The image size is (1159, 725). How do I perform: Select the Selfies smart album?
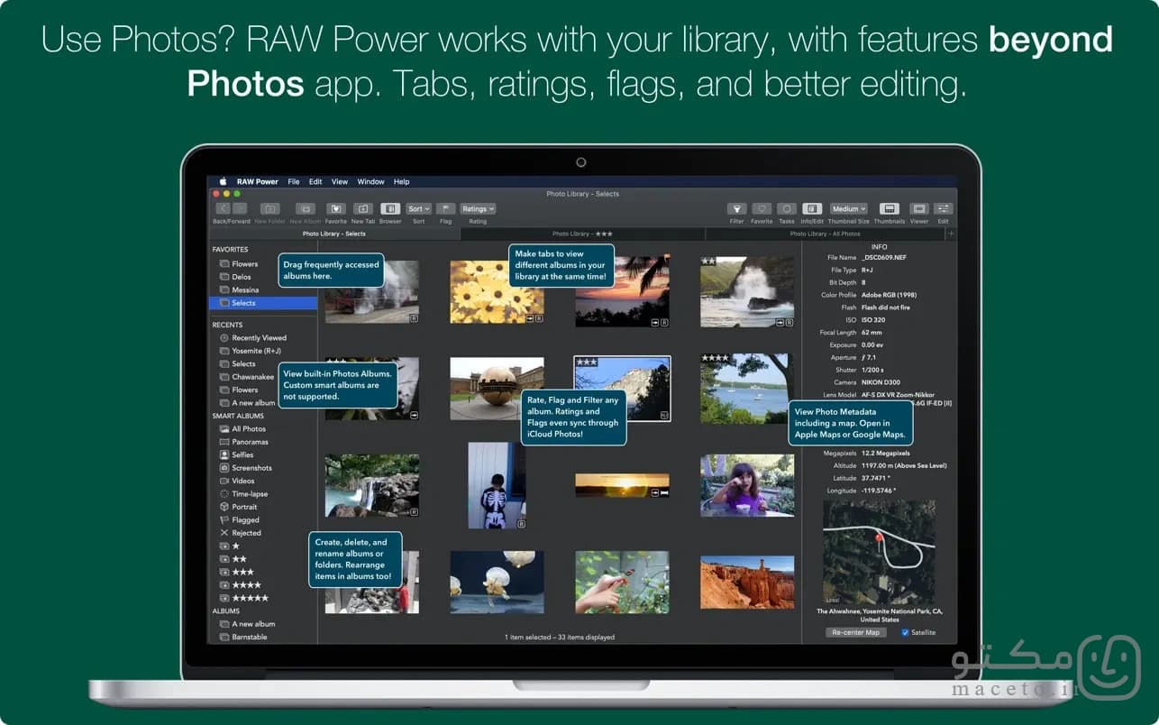click(237, 455)
